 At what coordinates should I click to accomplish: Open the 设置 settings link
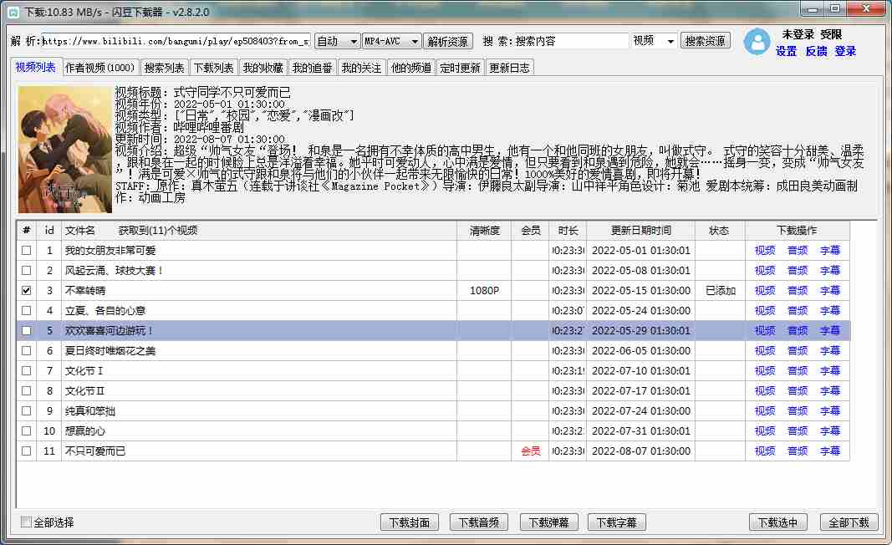786,51
